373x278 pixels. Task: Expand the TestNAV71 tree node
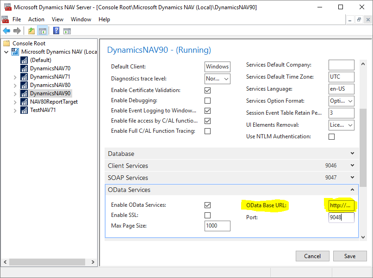15,111
